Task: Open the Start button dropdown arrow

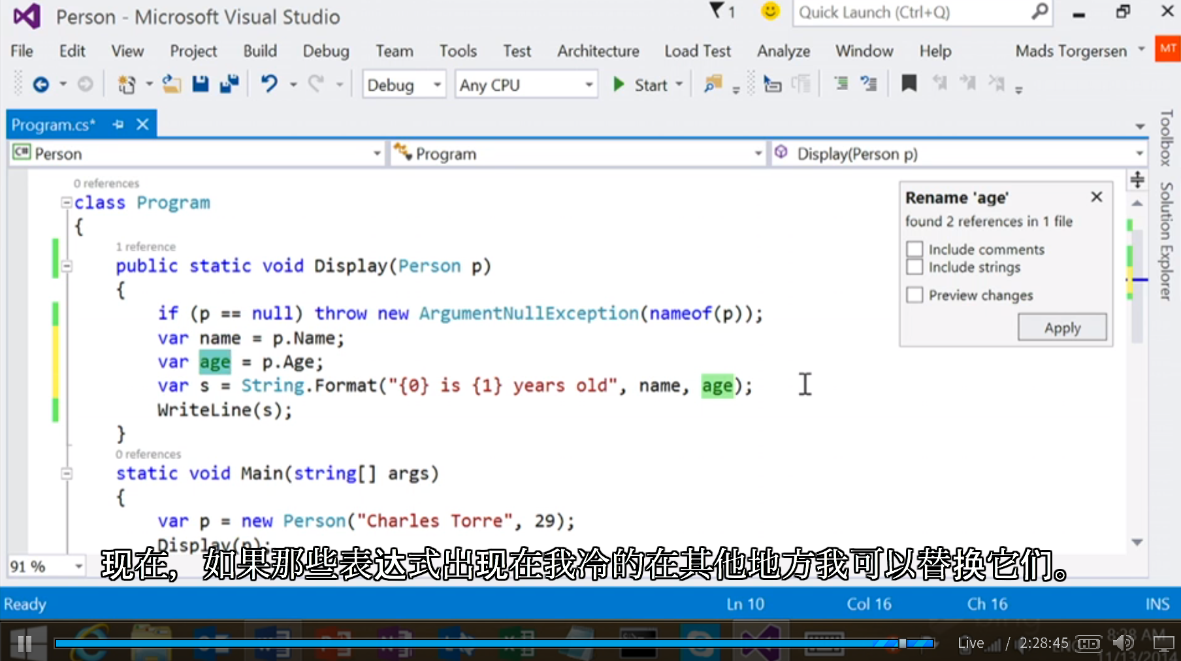Action: coord(679,85)
